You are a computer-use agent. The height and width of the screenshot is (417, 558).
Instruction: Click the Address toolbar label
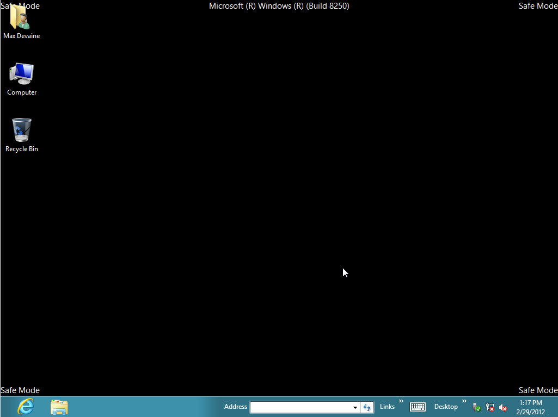tap(236, 407)
